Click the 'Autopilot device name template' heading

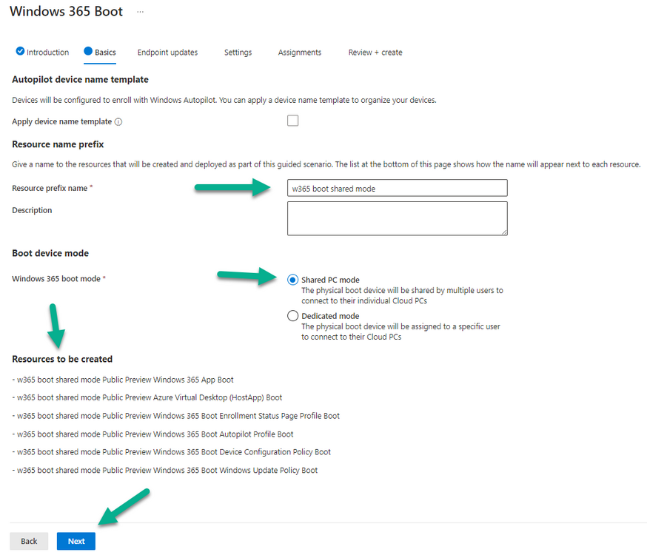(80, 79)
